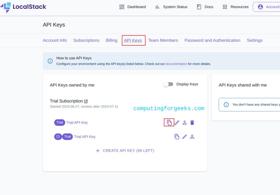280x195 pixels.
Task: Click the API Keys shared with me heading
Action: tap(243, 85)
